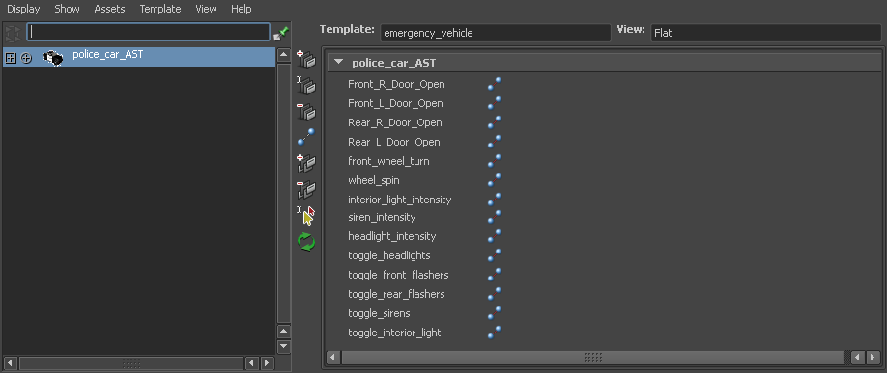Viewport: 887px width, 373px height.
Task: Expand police_car_AST using the plus box
Action: tap(11, 58)
